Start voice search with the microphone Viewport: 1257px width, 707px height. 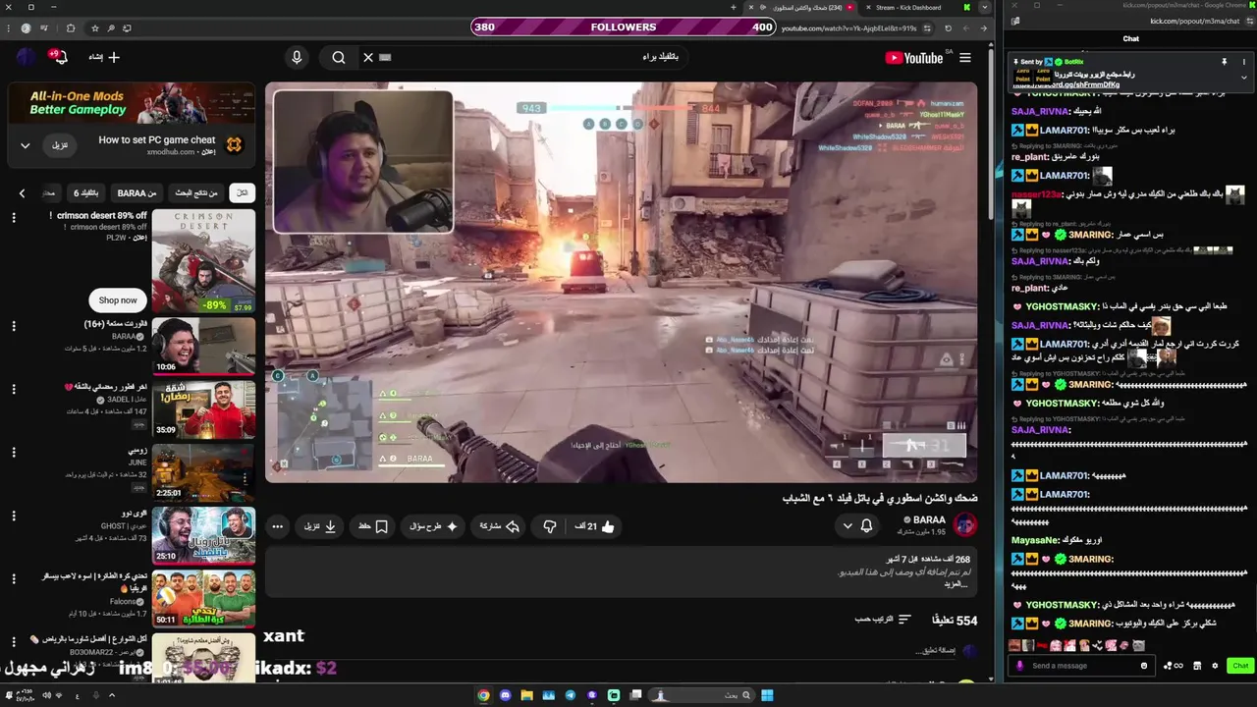(x=297, y=57)
